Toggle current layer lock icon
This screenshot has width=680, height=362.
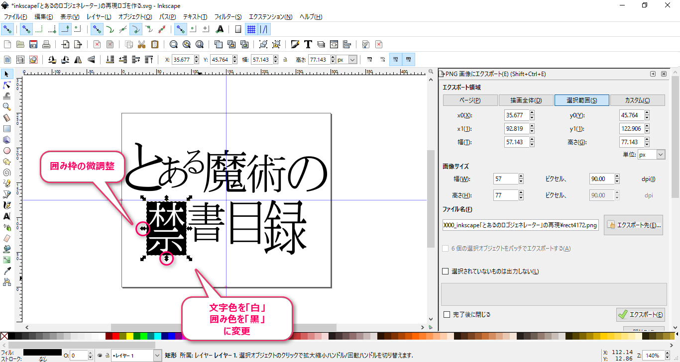pyautogui.click(x=107, y=356)
